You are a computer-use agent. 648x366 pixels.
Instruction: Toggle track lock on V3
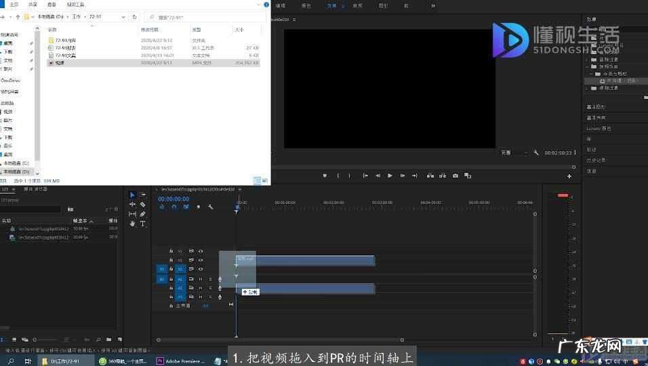click(171, 251)
